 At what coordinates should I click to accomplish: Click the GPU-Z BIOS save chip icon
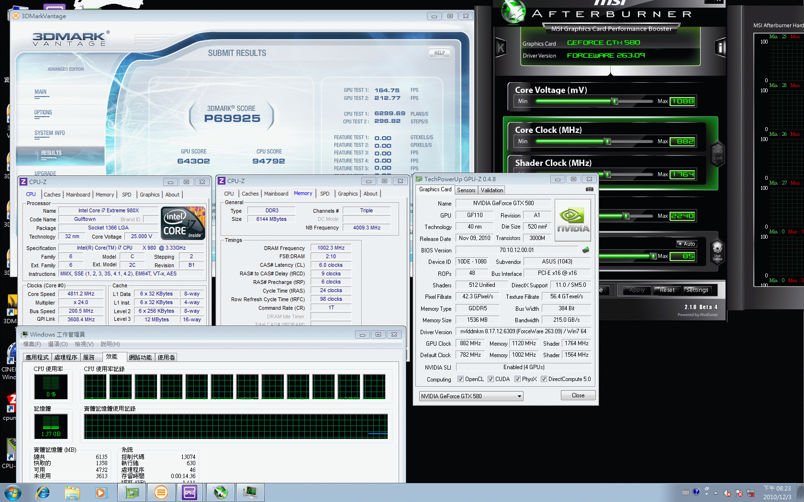pos(585,250)
